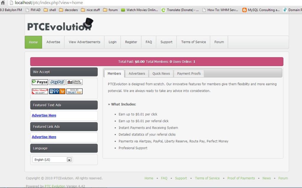This screenshot has height=188, width=302.
Task: Click the We Accept panel header
Action: (x=64, y=72)
